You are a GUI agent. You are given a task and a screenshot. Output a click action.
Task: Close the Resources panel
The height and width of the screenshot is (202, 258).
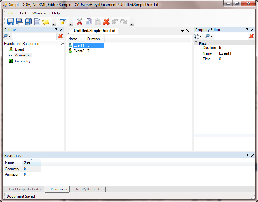pyautogui.click(x=252, y=155)
